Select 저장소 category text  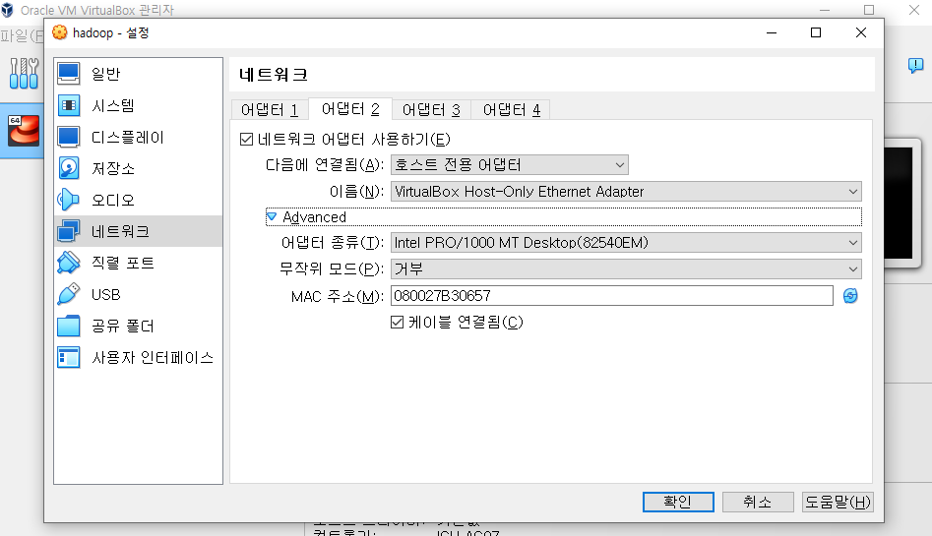point(113,168)
